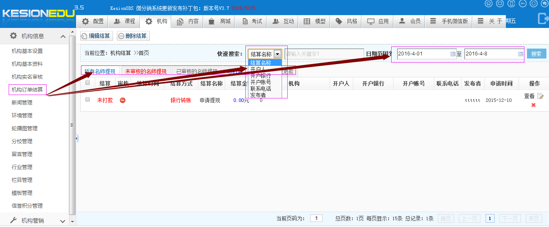Screen dimensions: 549x227
Task: Expand the 机构营销 sidebar section
Action: click(x=63, y=221)
